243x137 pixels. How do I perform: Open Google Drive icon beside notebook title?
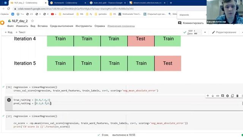[9, 21]
